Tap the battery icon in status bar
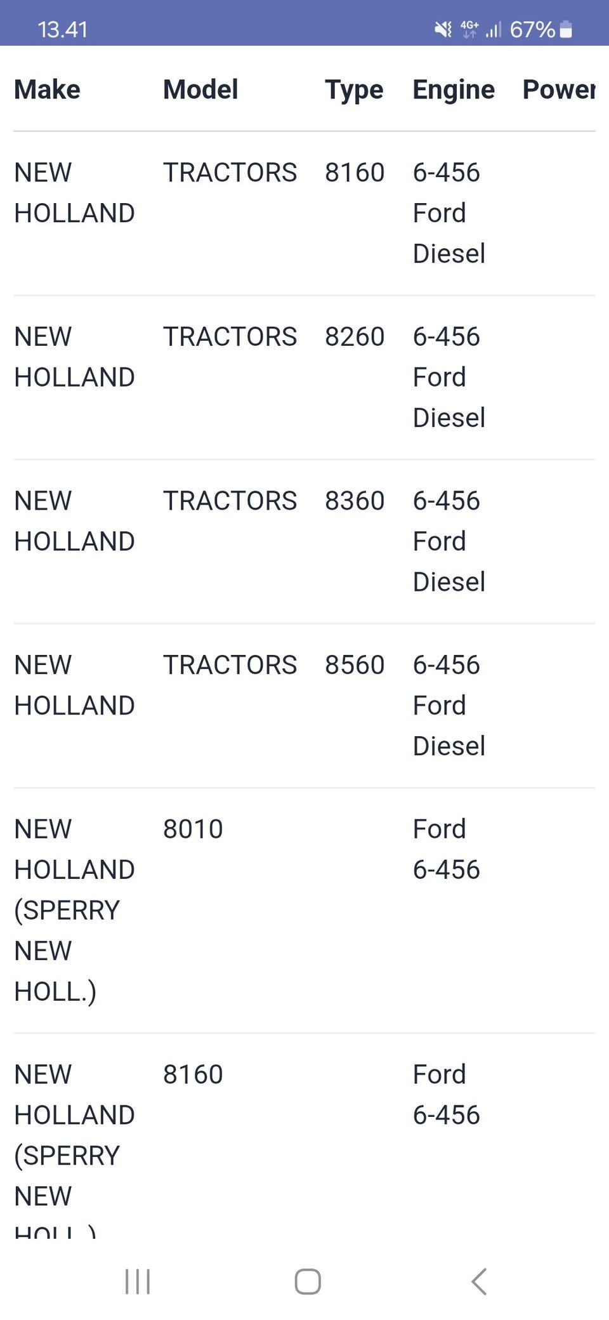The width and height of the screenshot is (609, 1320). click(566, 29)
